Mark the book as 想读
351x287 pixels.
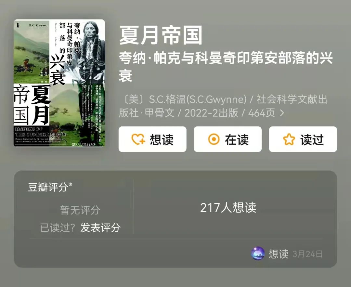pos(152,139)
